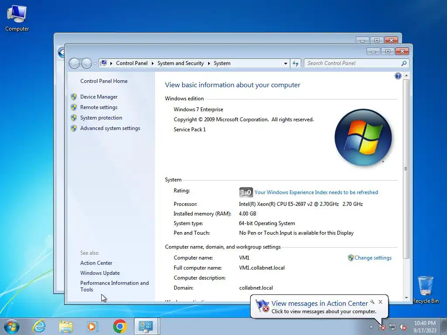Open Action Center under See also

click(x=96, y=263)
